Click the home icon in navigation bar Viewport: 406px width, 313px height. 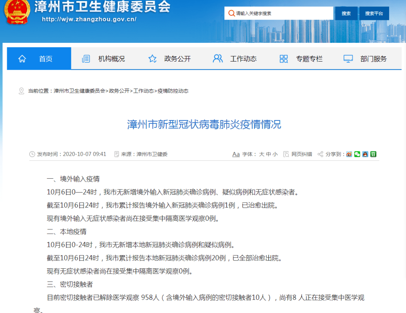click(x=22, y=59)
